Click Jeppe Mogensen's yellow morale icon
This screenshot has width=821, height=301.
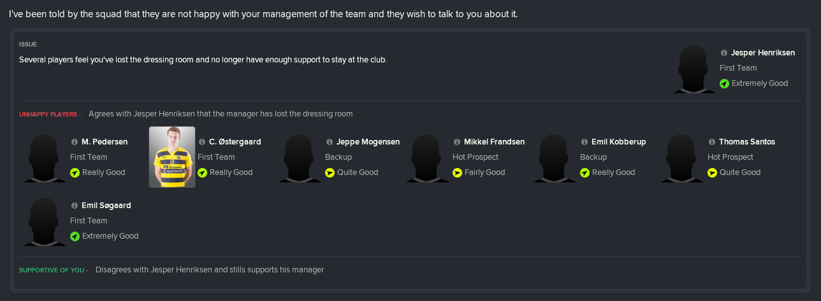click(x=330, y=172)
